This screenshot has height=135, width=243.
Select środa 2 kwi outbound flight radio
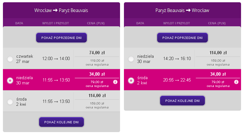[x=10, y=102]
